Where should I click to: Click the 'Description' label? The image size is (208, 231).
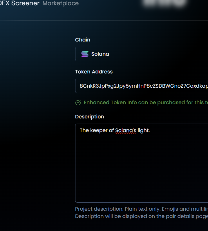90,117
